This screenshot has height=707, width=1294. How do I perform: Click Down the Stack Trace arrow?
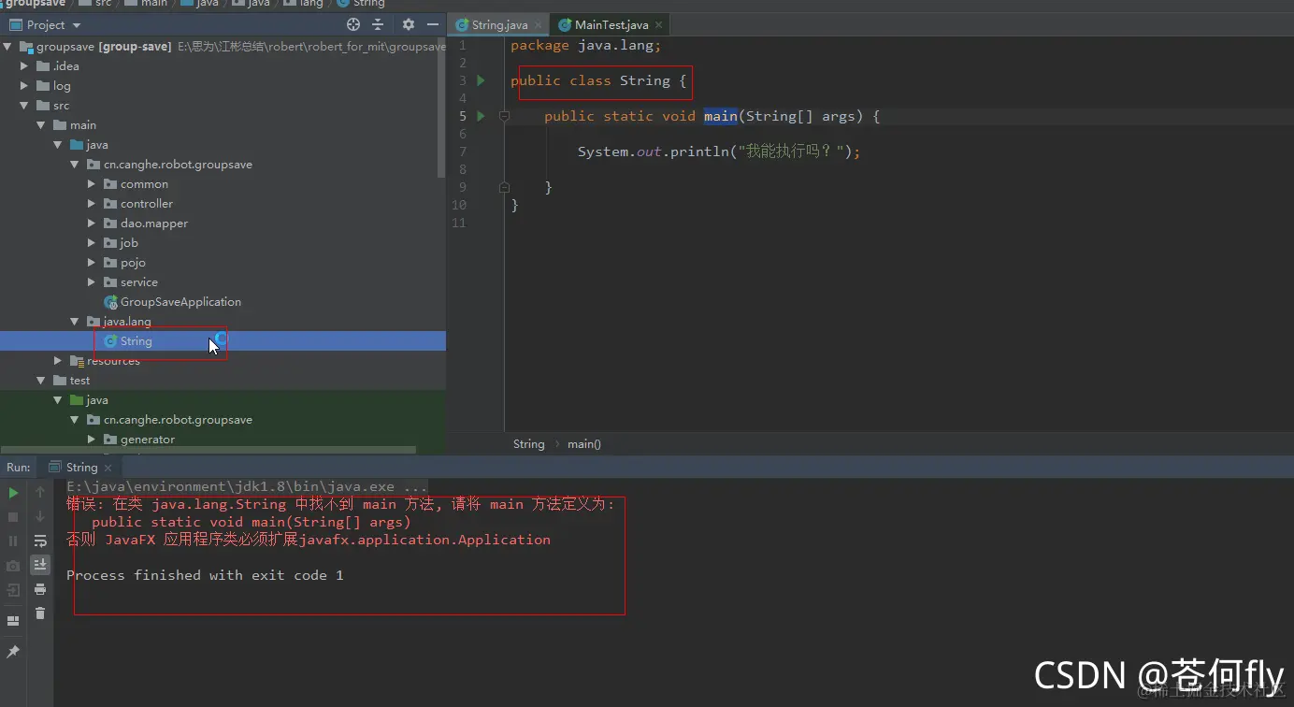pos(40,517)
